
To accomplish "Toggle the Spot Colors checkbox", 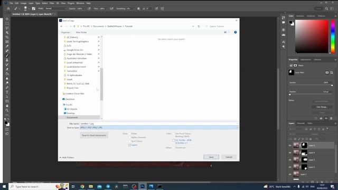I will [x=129, y=141].
